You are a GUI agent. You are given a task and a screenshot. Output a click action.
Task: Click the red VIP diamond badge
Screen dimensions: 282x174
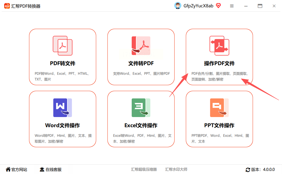tap(218, 6)
